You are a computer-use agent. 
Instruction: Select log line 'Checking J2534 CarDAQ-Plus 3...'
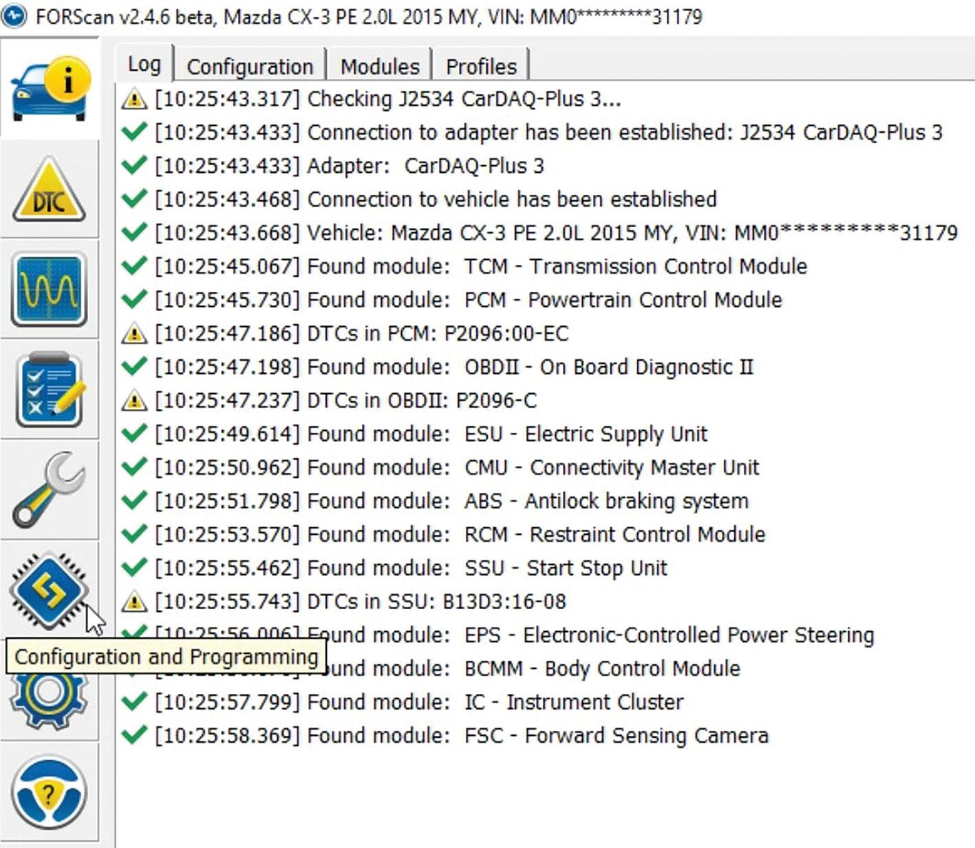(388, 99)
